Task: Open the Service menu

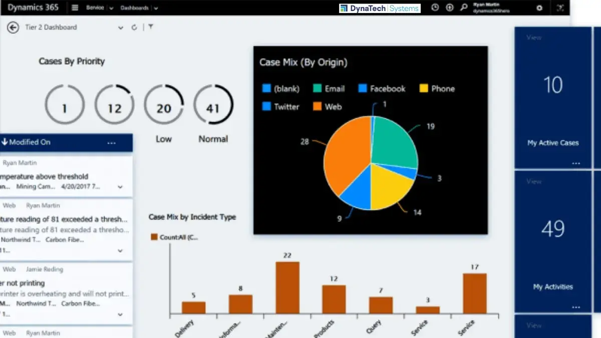Action: tap(95, 8)
